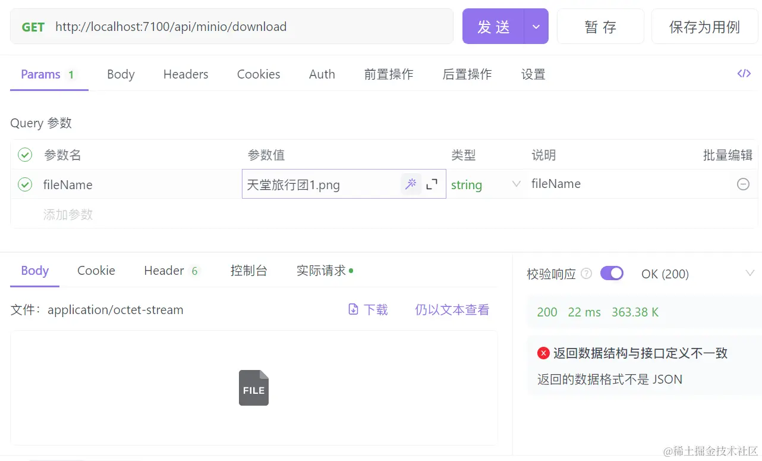Open the dropdown arrow beside 发送

[x=536, y=27]
